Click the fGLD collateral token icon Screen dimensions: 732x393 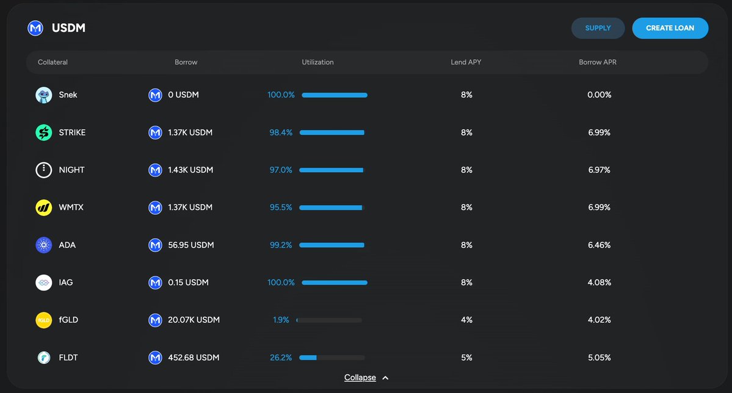(44, 320)
